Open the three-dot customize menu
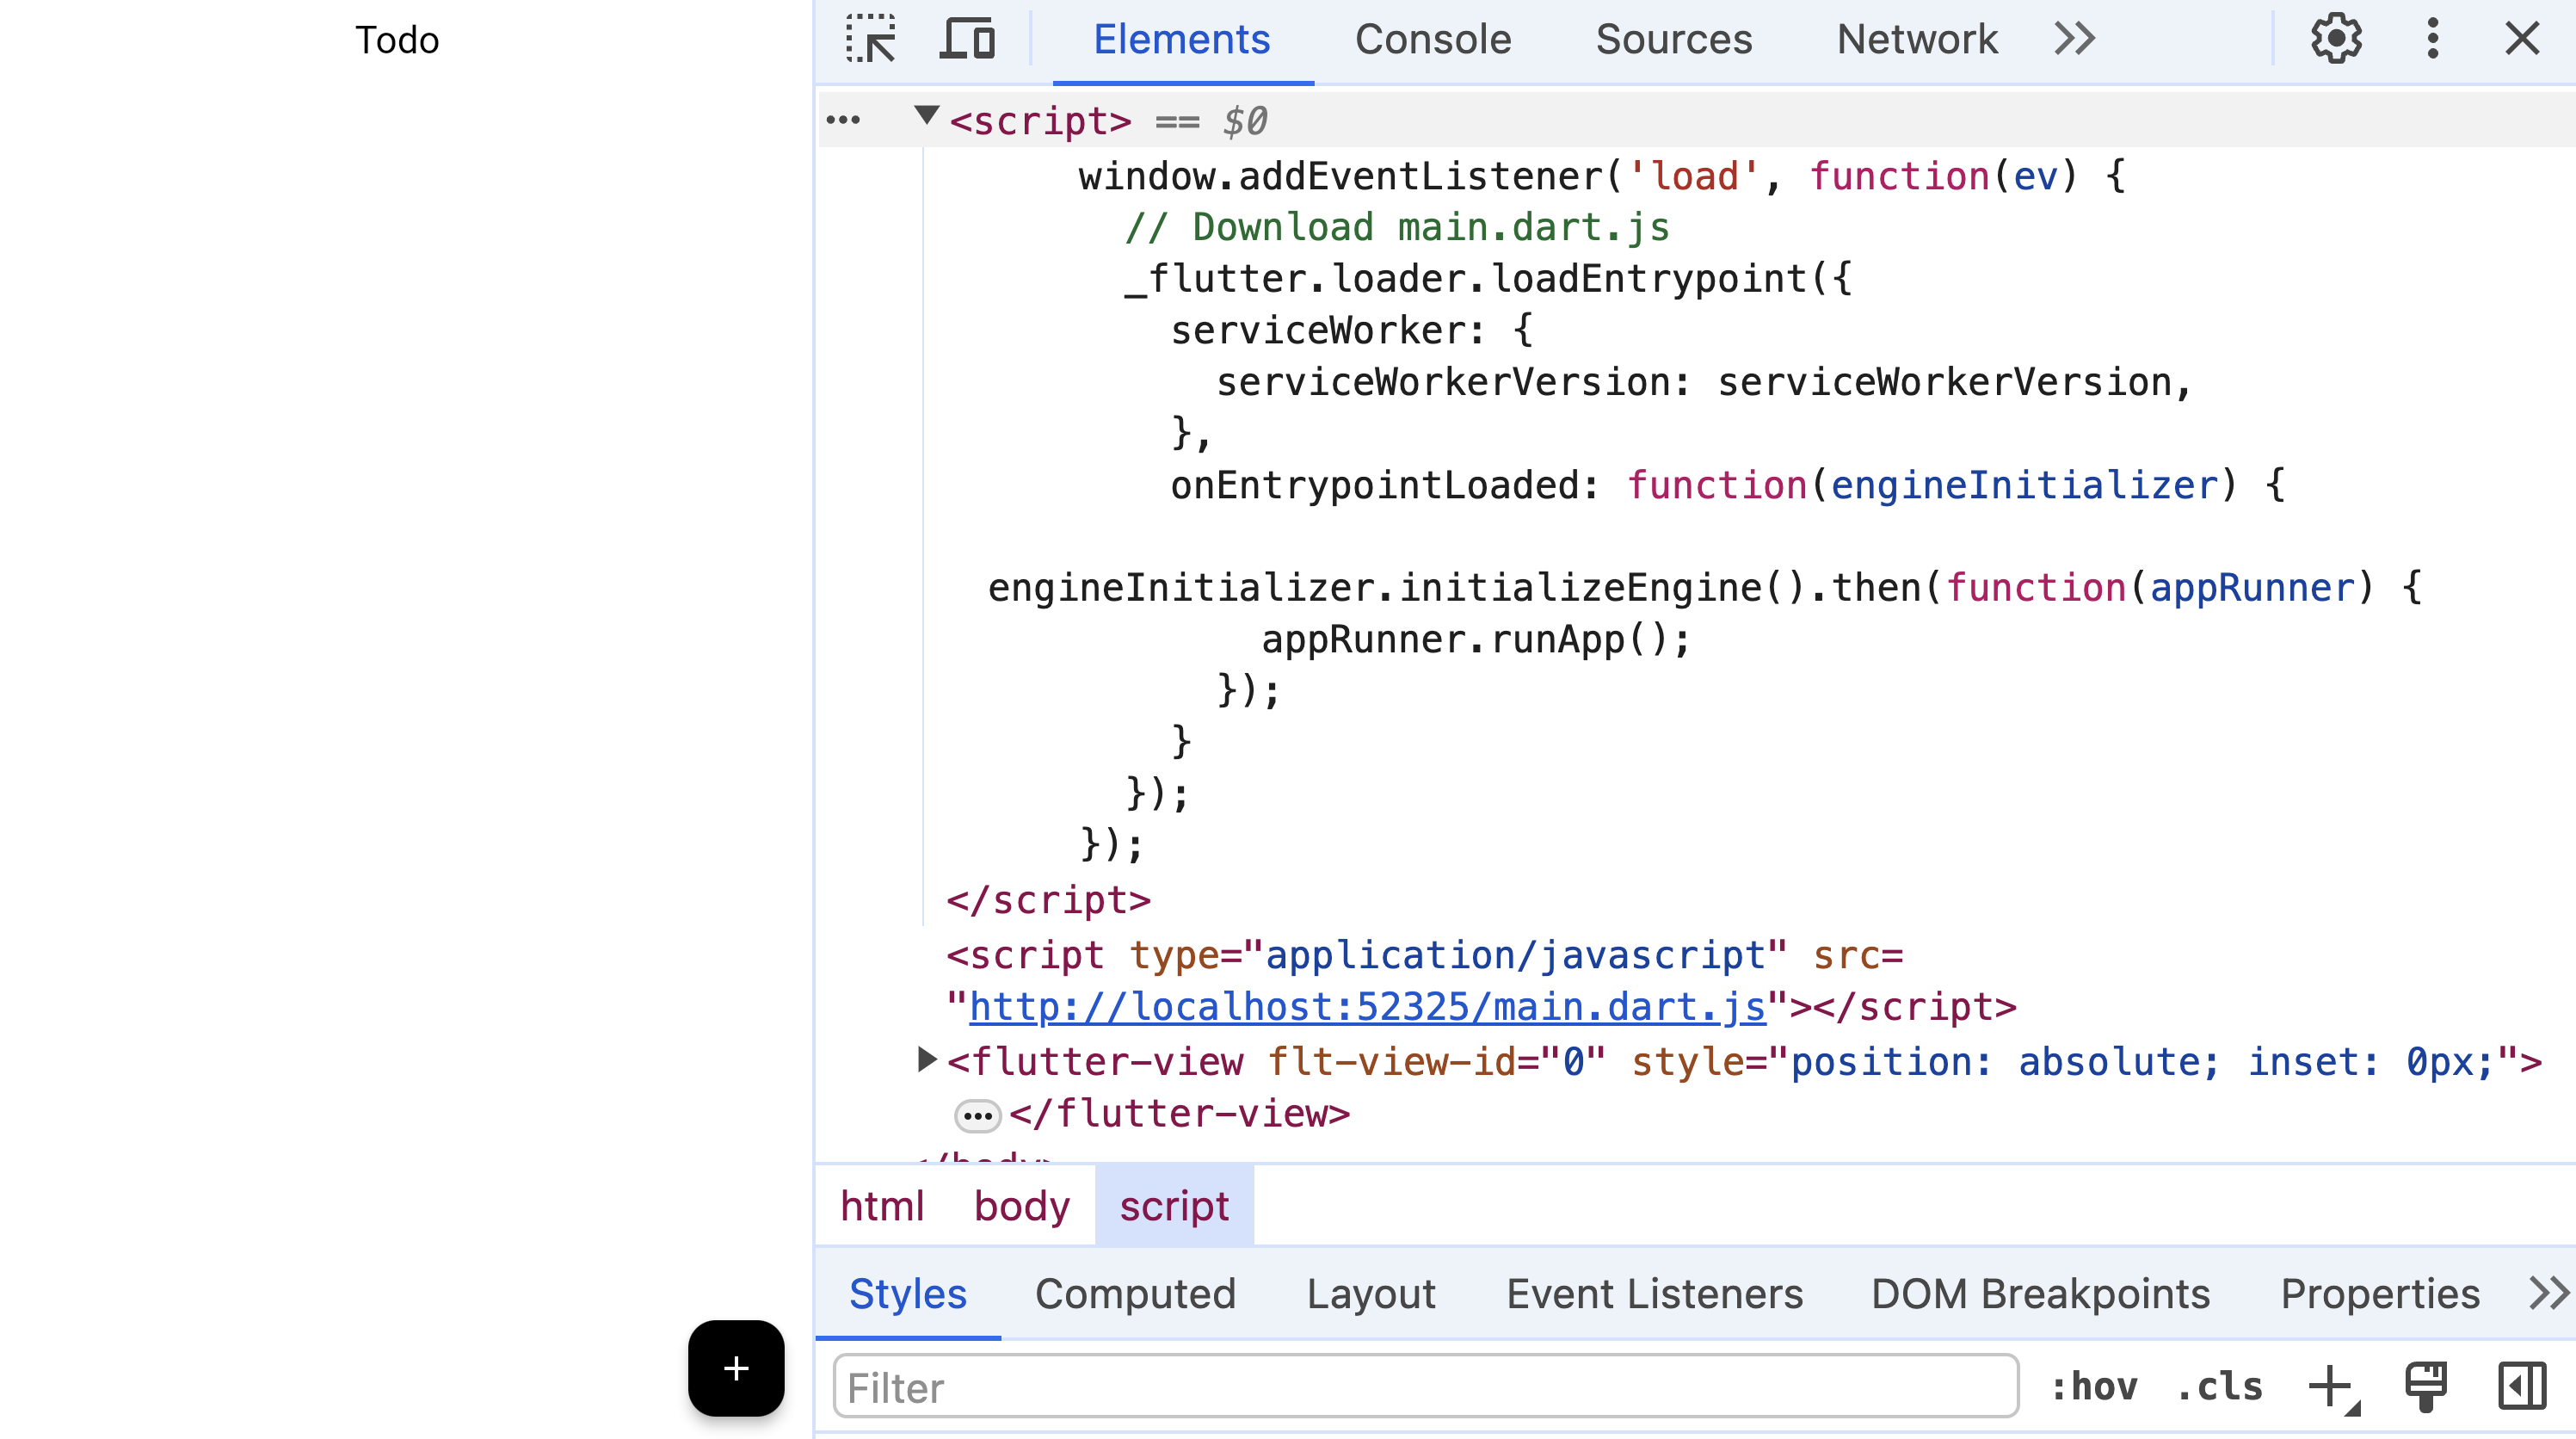 point(2432,39)
